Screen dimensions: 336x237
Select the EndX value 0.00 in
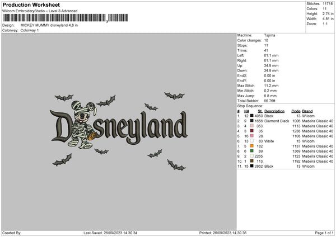(269, 75)
